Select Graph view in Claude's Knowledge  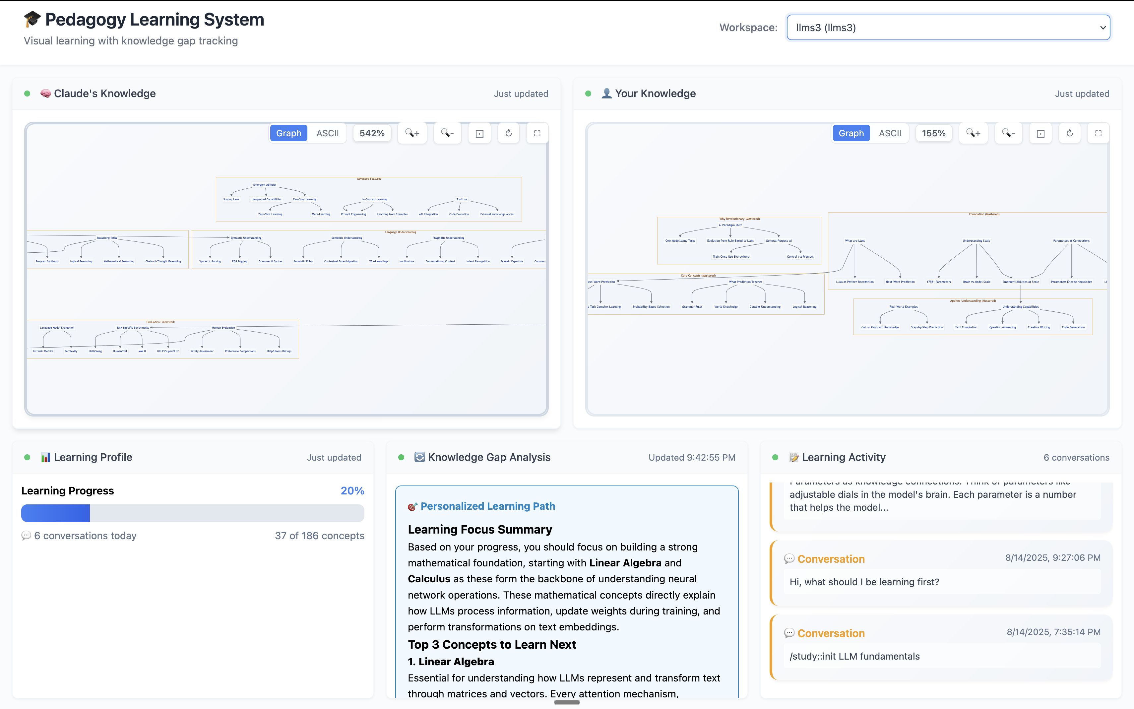point(288,133)
